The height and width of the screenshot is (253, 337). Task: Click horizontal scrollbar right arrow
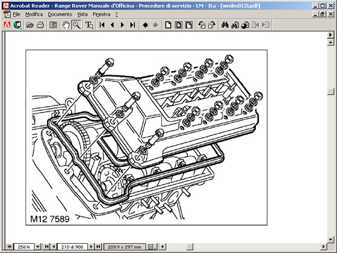(324, 247)
